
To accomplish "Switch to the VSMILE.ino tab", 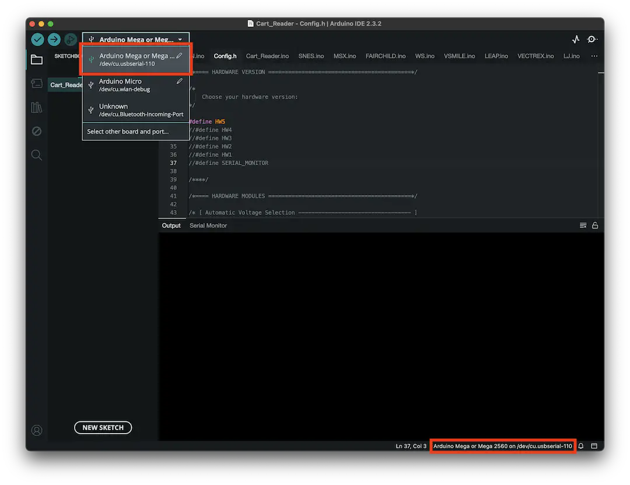I will 459,56.
